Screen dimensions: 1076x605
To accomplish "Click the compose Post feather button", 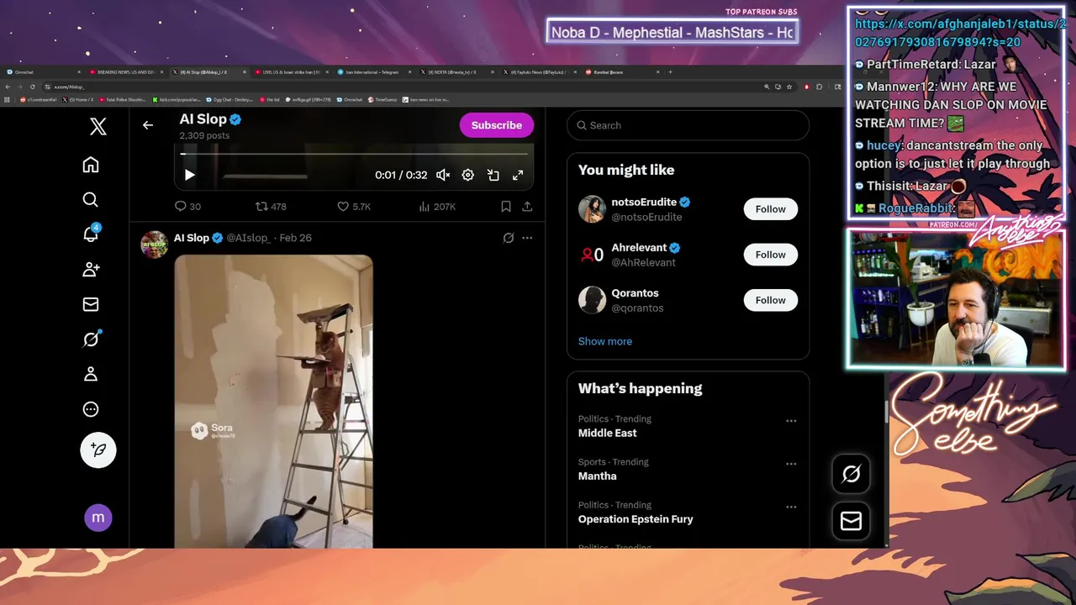I will pos(98,450).
